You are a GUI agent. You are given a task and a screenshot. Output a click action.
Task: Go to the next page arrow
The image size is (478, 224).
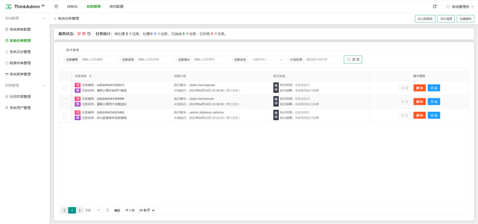[x=80, y=210]
